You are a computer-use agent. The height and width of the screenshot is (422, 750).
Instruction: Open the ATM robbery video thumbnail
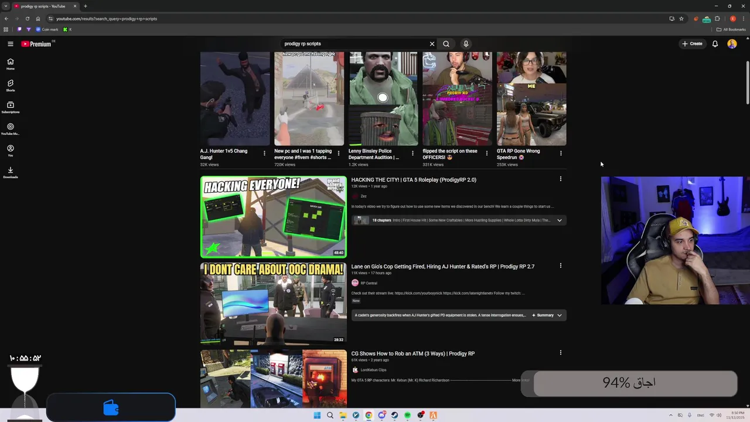[274, 379]
